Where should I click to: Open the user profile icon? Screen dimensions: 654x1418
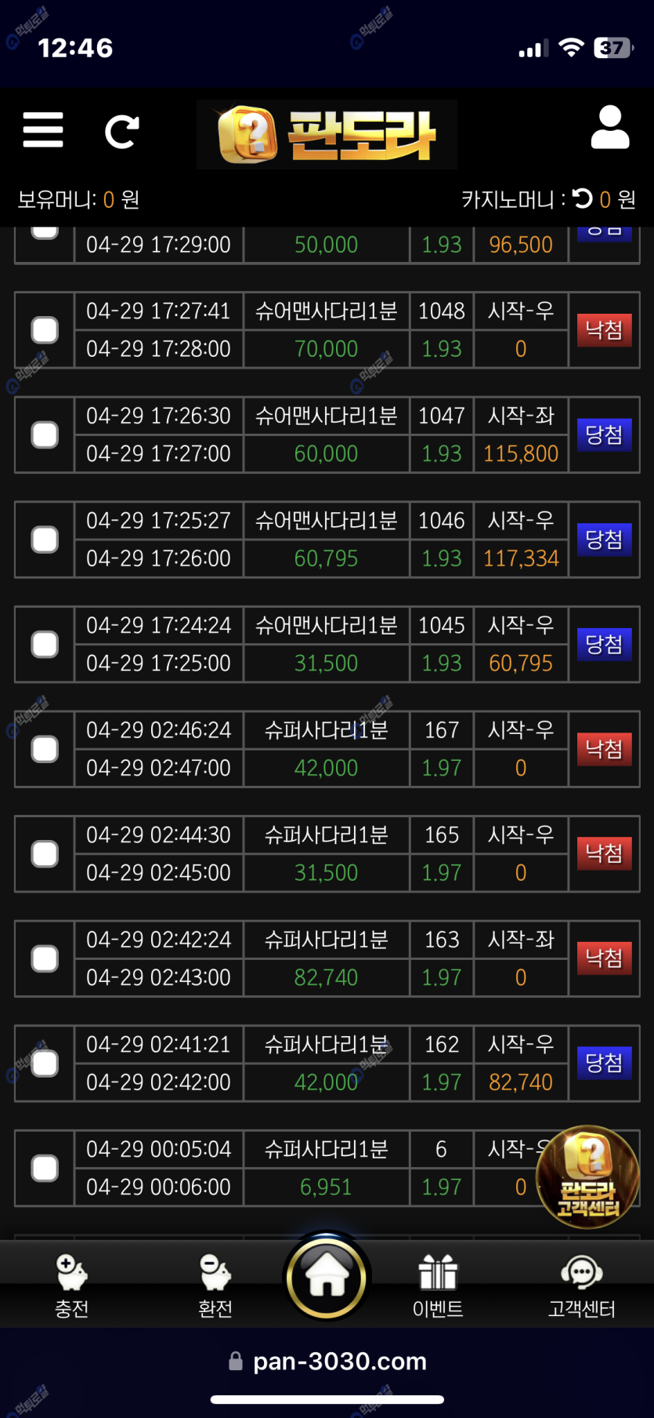[x=609, y=128]
